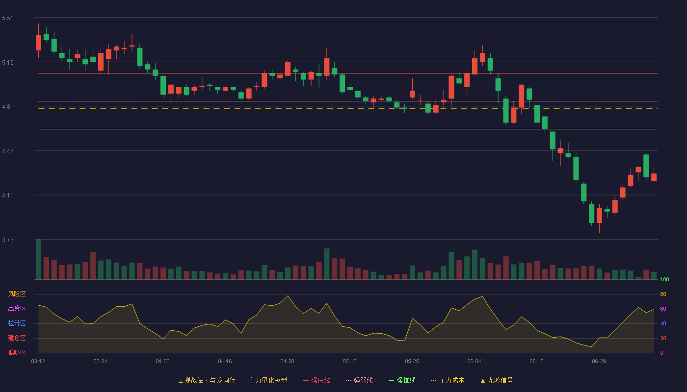Screen dimensions: 687x392
Task: Click the 06-16 date label
Action: [536, 361]
